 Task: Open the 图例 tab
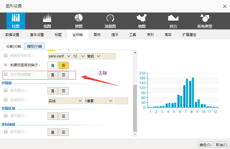97,35
